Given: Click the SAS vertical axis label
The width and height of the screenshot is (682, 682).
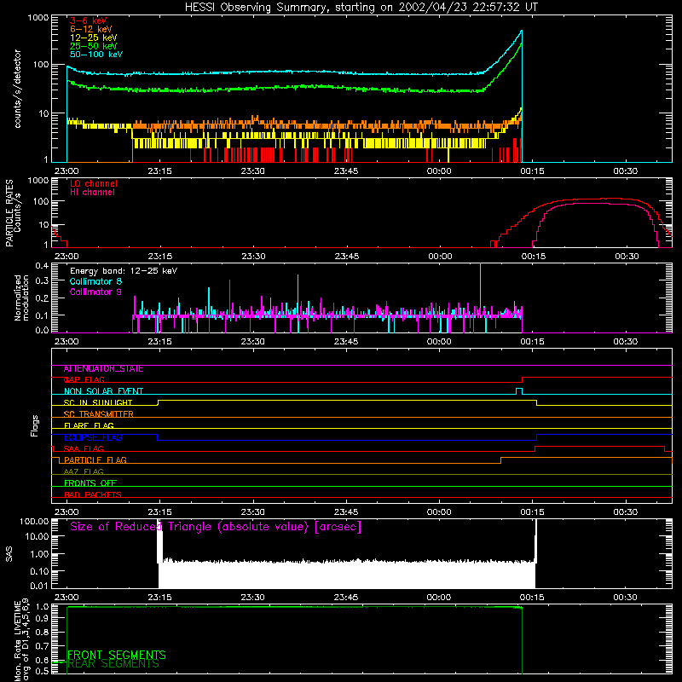Looking at the screenshot, I should coord(9,554).
